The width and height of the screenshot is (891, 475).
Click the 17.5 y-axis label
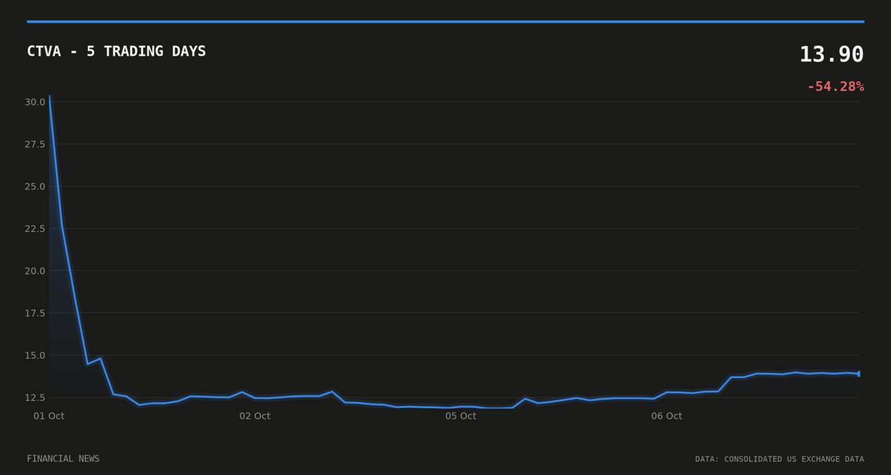(35, 313)
